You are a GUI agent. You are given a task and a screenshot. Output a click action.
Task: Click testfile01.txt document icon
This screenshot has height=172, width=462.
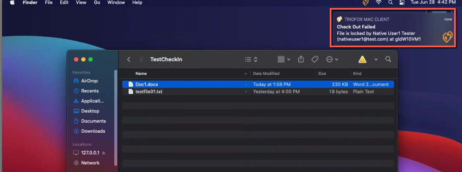[x=131, y=92]
